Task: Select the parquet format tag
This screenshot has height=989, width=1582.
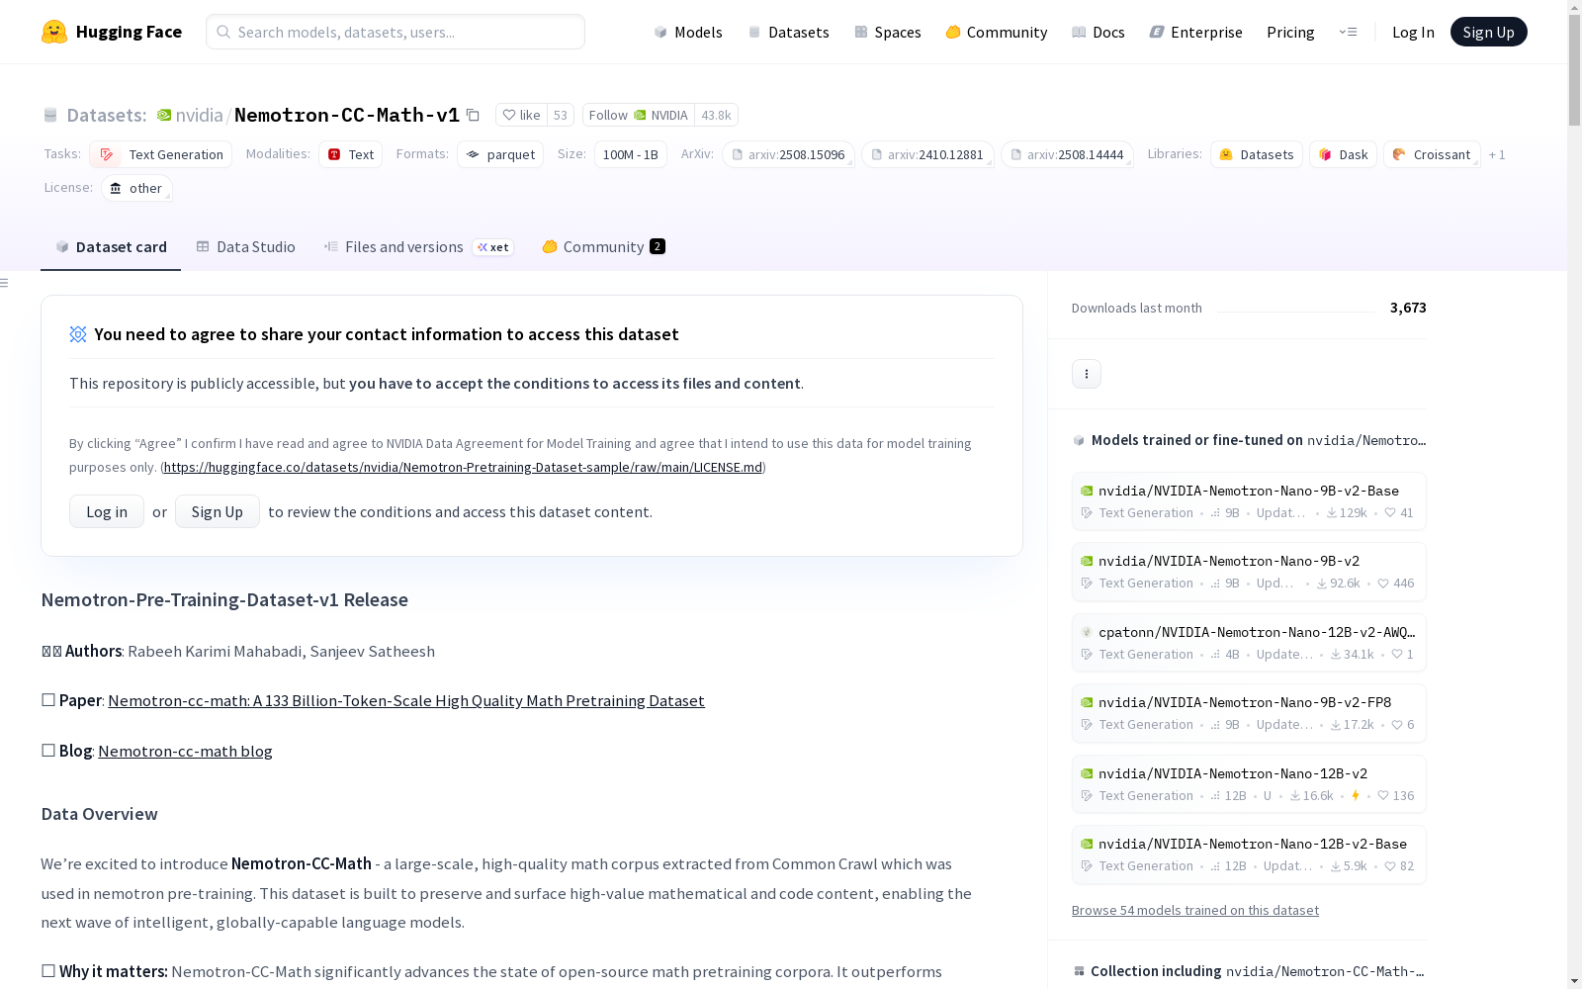Action: [x=500, y=154]
